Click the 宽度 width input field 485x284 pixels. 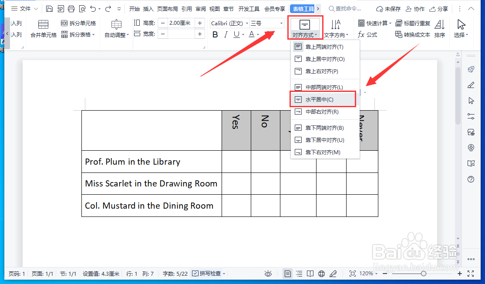click(x=181, y=34)
